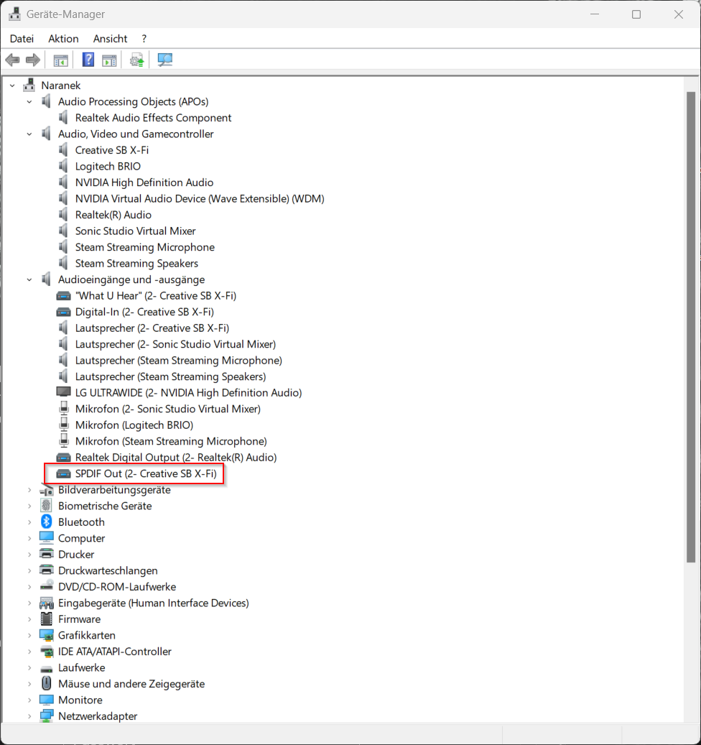Click the action pane toolbar icon

click(x=109, y=60)
